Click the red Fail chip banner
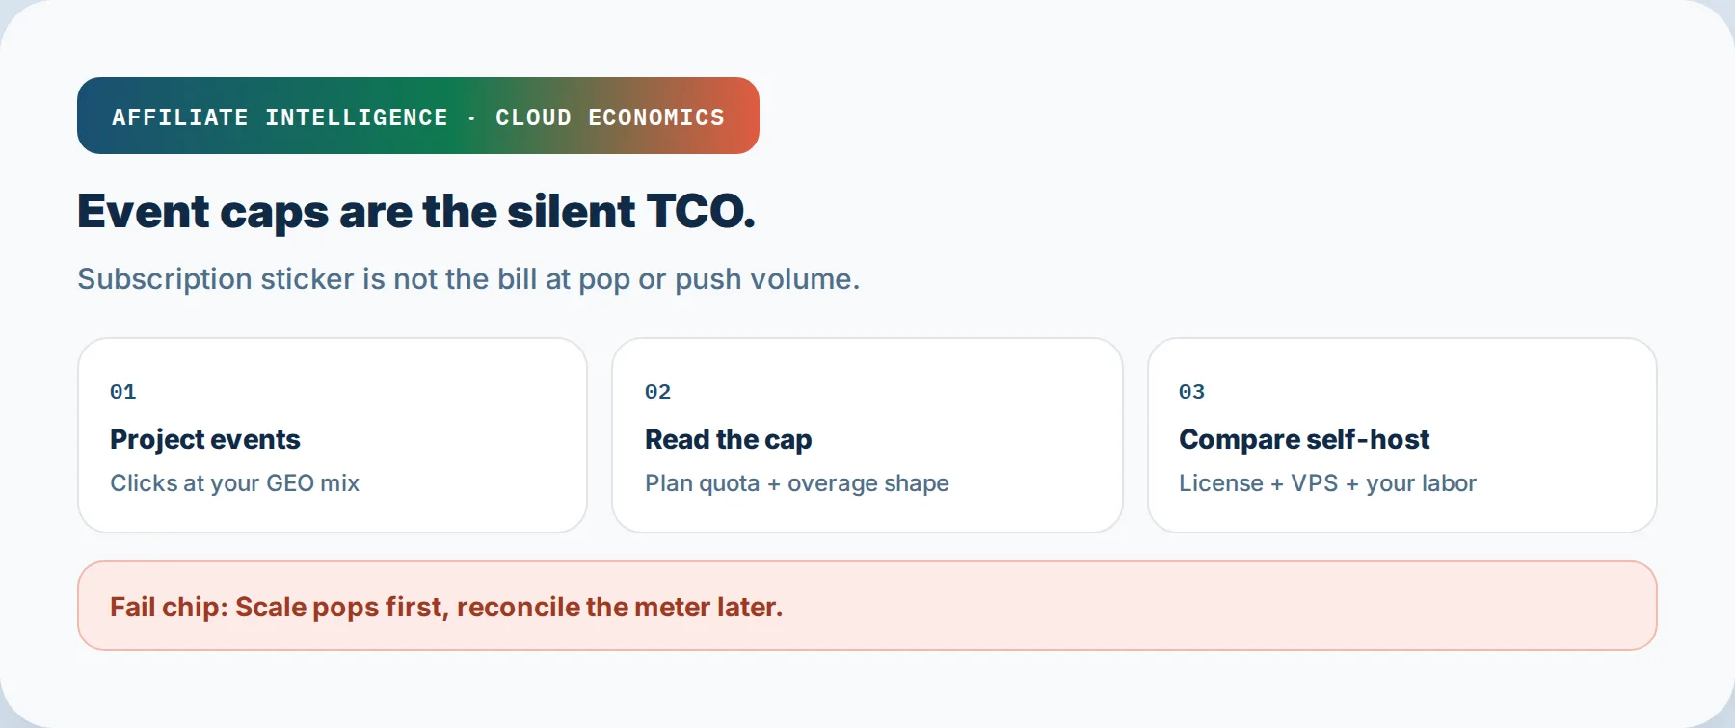 pos(867,606)
